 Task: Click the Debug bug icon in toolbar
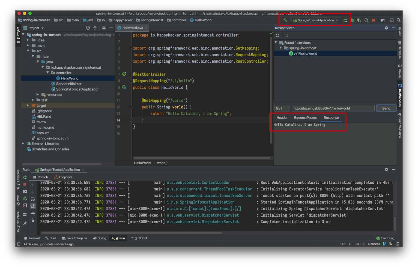(352, 20)
